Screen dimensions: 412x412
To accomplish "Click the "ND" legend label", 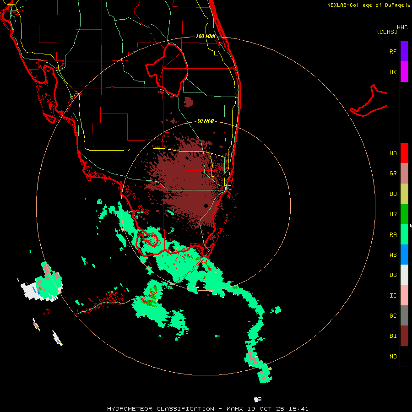I will click(x=393, y=357).
